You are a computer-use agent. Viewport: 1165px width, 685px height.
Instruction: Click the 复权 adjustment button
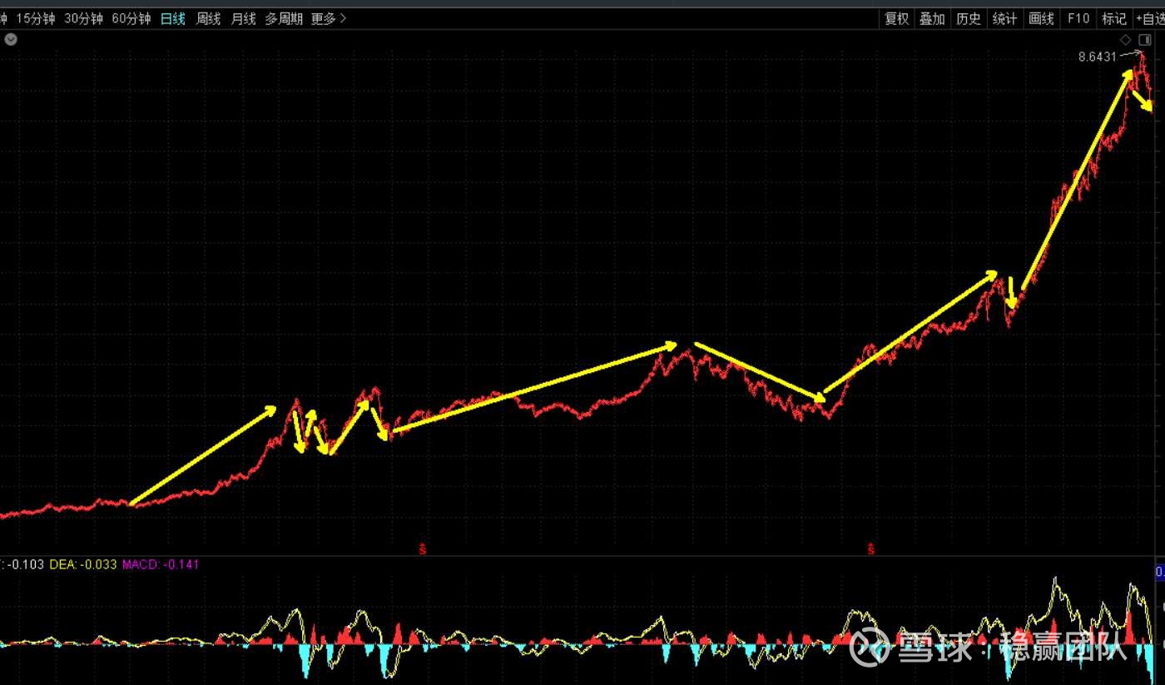(897, 18)
